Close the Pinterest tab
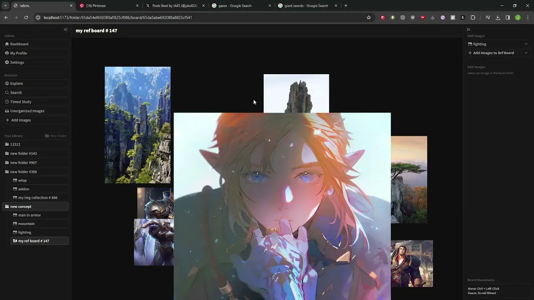 point(137,6)
